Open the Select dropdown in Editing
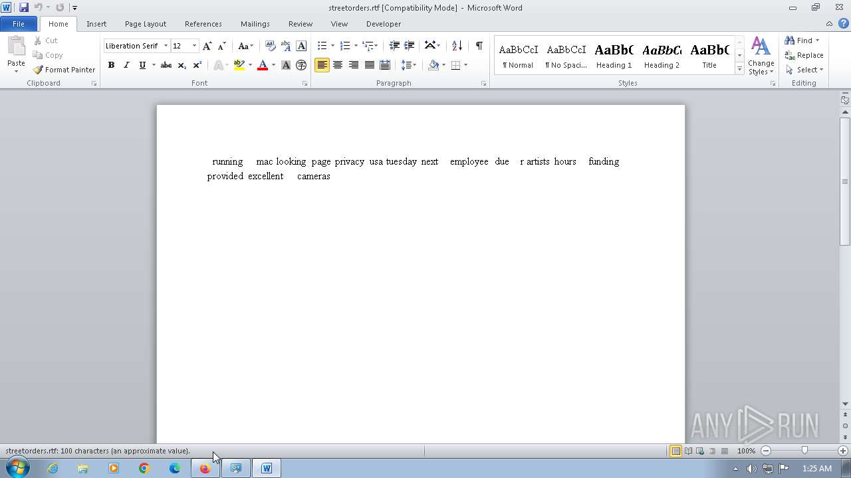851x478 pixels. pos(804,70)
